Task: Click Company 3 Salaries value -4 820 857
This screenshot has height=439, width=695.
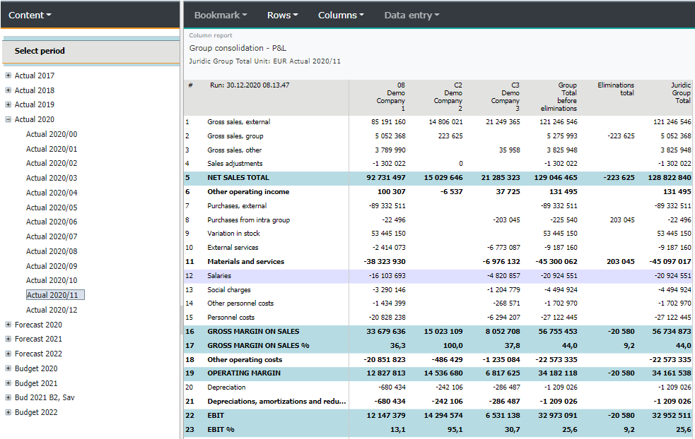Action: tap(503, 276)
